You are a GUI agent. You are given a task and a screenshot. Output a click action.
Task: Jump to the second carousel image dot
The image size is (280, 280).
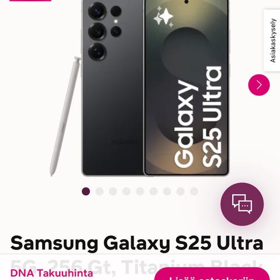tap(99, 191)
